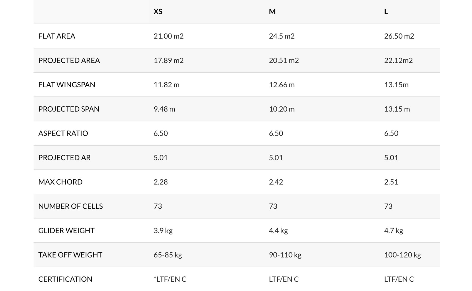This screenshot has height=291, width=472.
Task: Click the 2.42 max chord value
Action: click(276, 182)
